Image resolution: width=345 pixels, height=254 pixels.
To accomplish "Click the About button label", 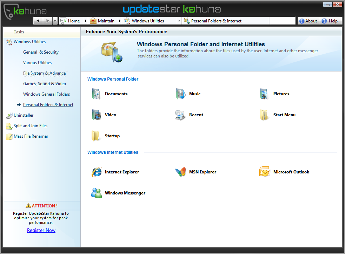I will pos(311,21).
